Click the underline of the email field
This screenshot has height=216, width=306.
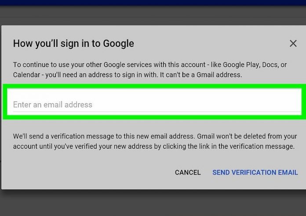click(x=157, y=112)
